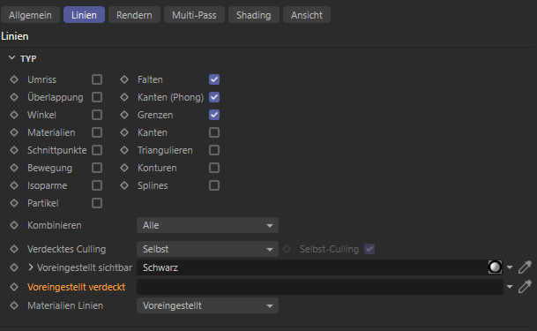Enable the Triangulieren checkbox

[214, 150]
